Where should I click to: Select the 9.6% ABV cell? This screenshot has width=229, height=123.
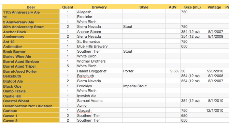click(x=173, y=71)
